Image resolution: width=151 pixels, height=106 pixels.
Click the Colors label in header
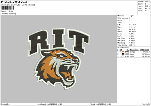click(140, 4)
